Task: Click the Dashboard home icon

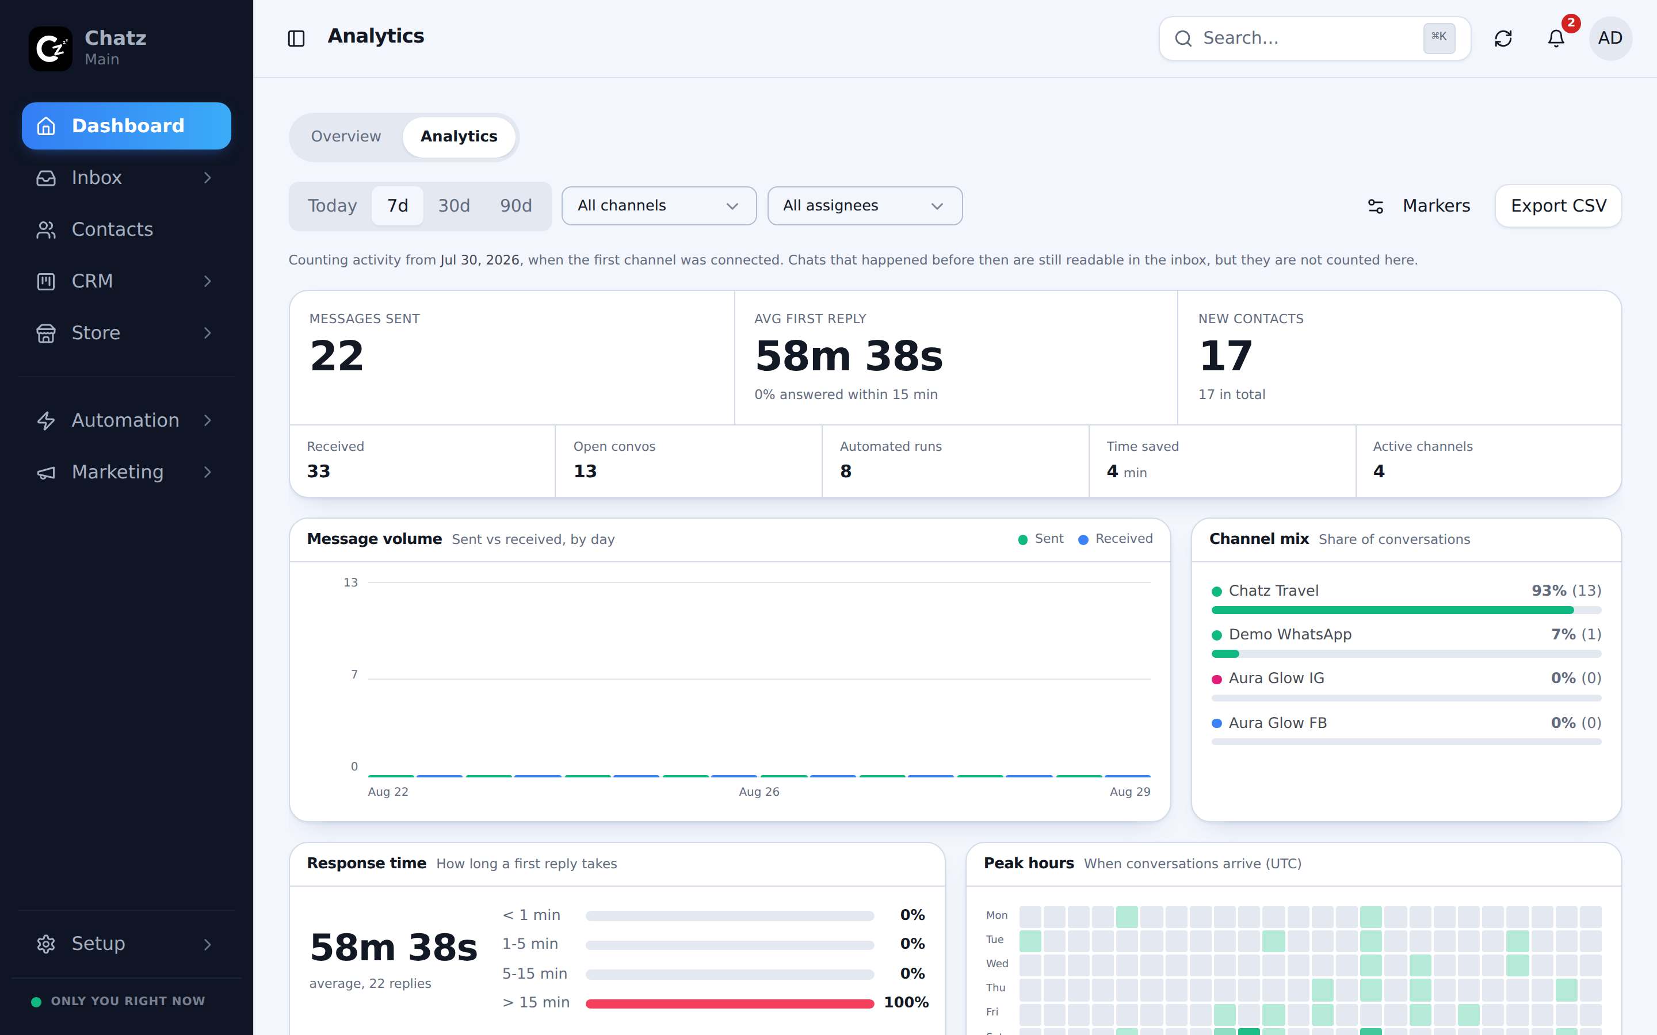Action: (46, 126)
